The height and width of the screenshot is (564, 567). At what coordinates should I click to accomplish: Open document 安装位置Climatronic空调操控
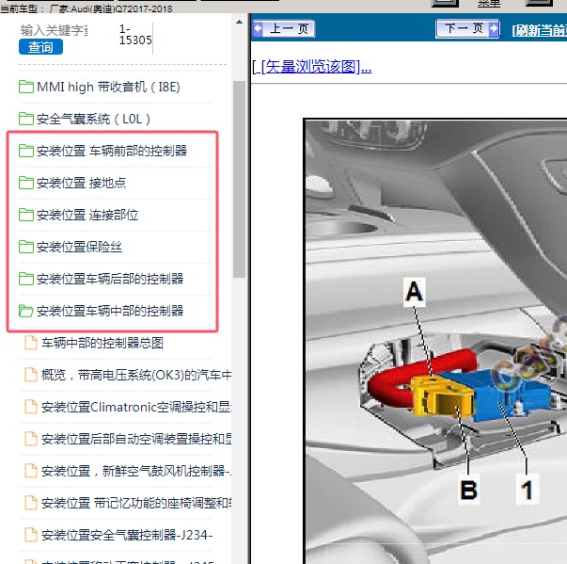pyautogui.click(x=136, y=407)
